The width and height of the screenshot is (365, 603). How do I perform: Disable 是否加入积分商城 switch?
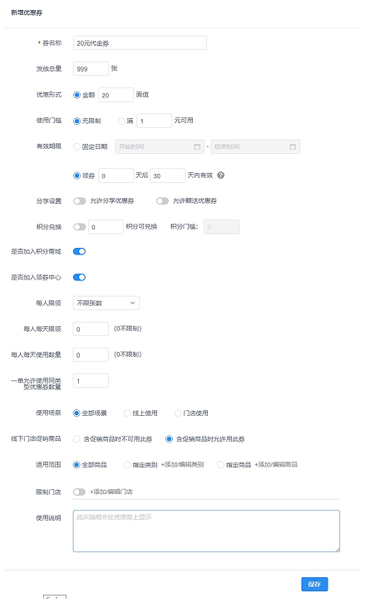pyautogui.click(x=79, y=251)
